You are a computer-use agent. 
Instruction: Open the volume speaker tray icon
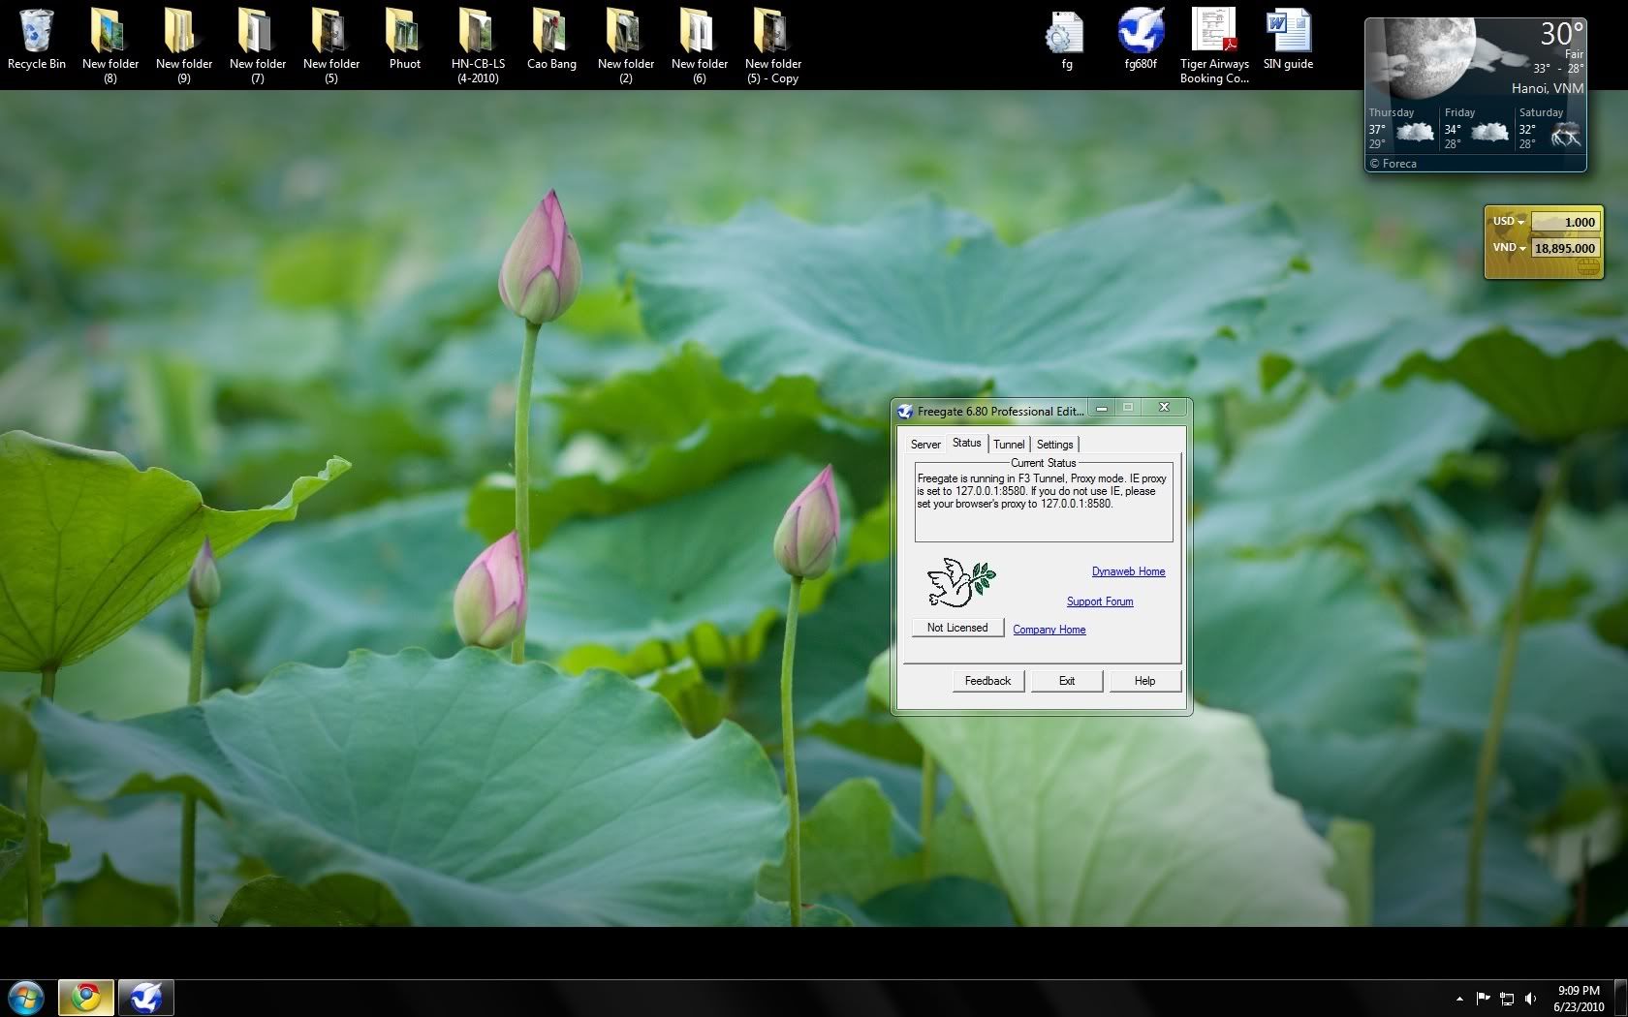[1531, 999]
